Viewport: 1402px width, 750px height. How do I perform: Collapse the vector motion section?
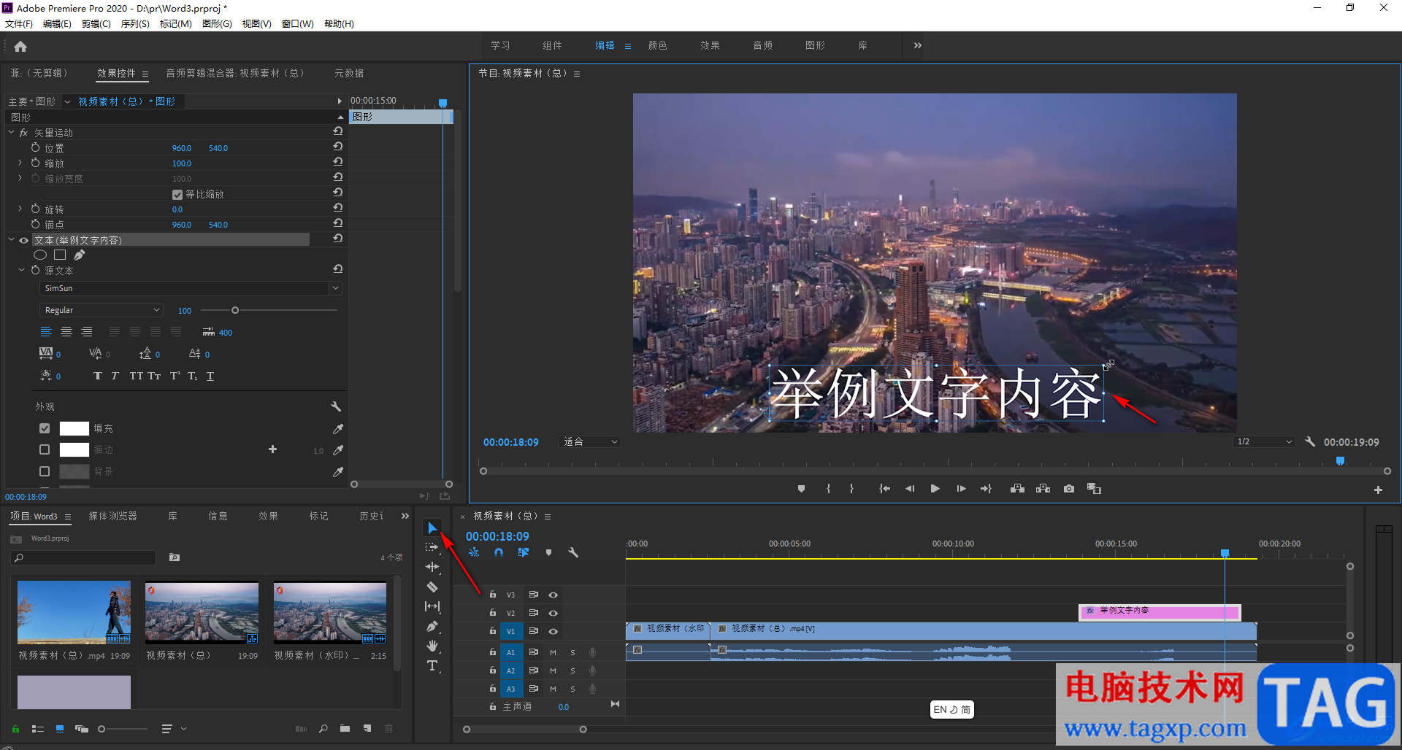[x=12, y=132]
